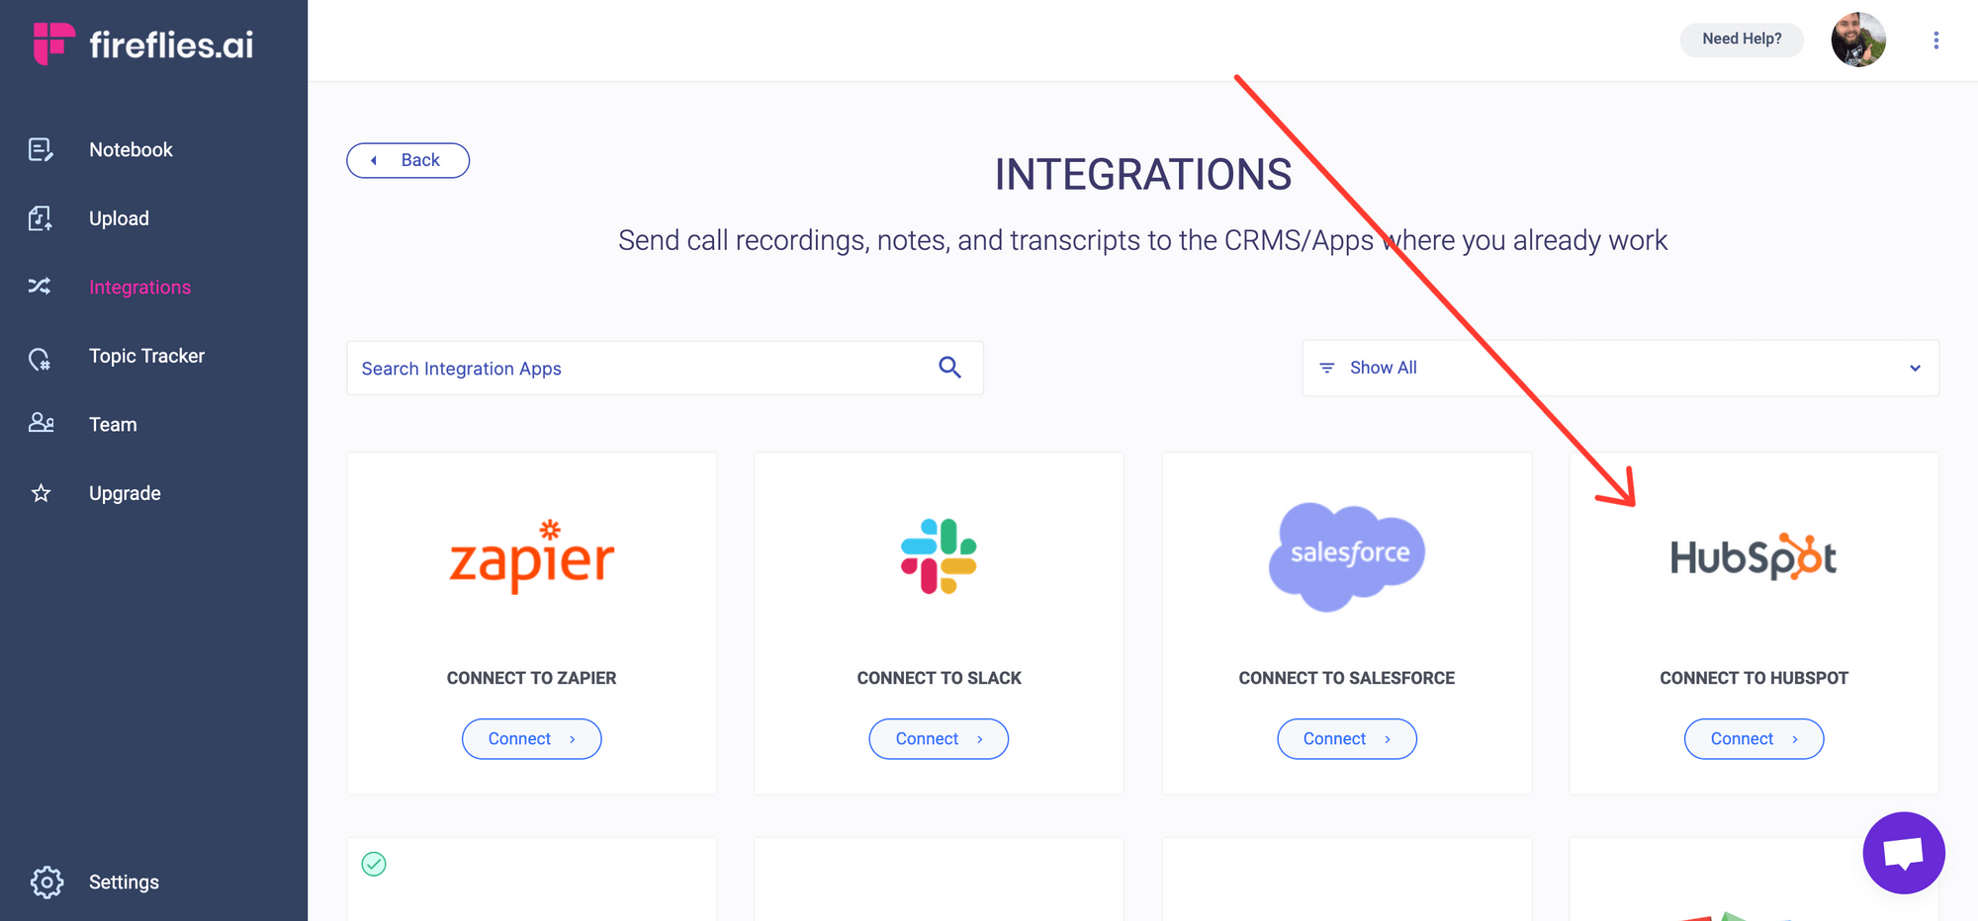Expand the Connect options on the Slack card
The height and width of the screenshot is (921, 1978).
click(x=980, y=738)
